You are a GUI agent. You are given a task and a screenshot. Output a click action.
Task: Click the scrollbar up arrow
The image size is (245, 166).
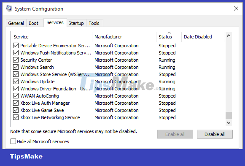(229, 35)
